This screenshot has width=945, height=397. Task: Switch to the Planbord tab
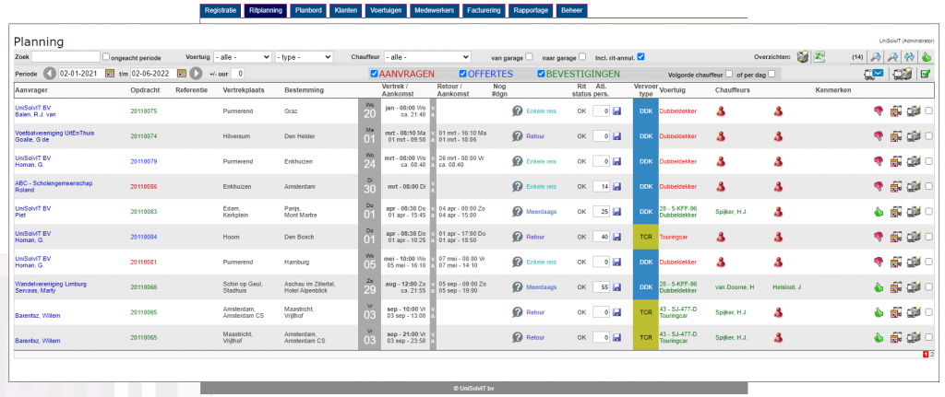307,11
